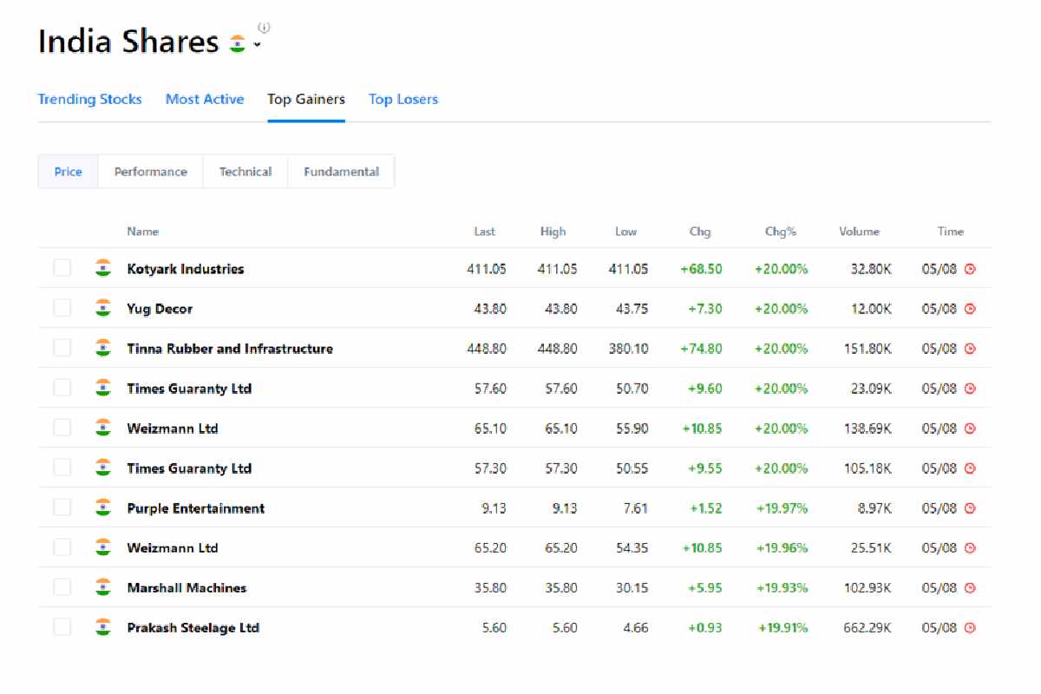The height and width of the screenshot is (694, 1041).
Task: Click the 151.80K volume value
Action: pos(867,349)
